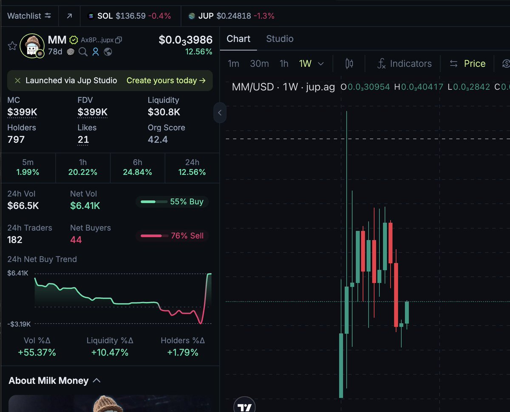This screenshot has width=510, height=412.
Task: Switch the chart to Price mode
Action: pos(467,63)
